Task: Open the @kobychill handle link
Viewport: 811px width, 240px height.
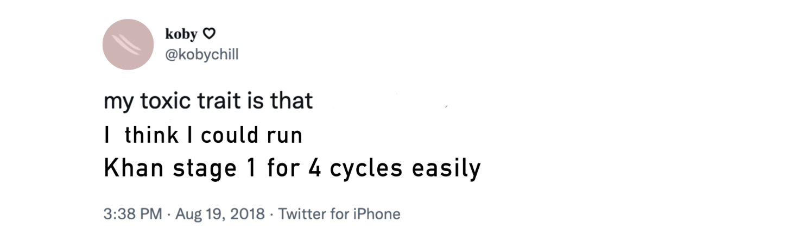Action: 201,55
